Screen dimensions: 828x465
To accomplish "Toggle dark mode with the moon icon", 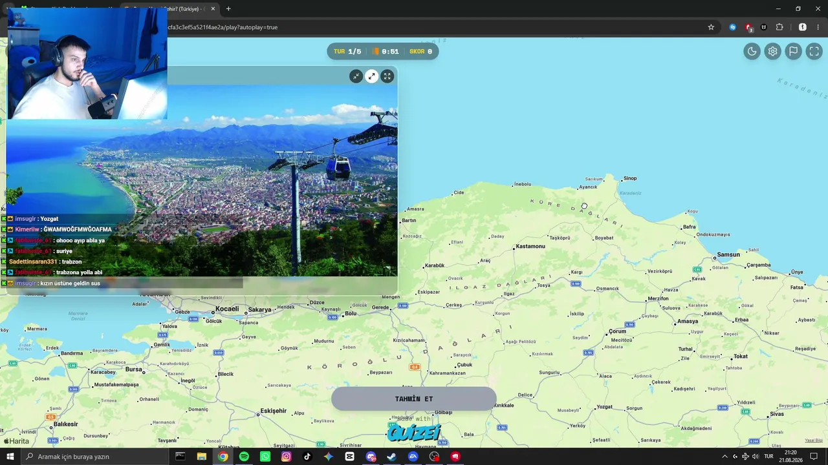I will (x=752, y=52).
